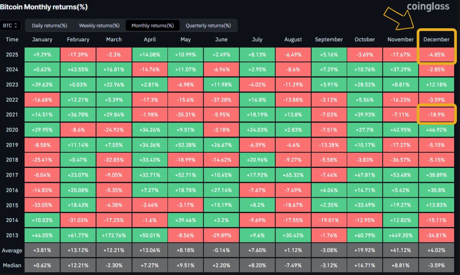
Task: Open the BTC coin selector dropdown
Action: (x=10, y=25)
